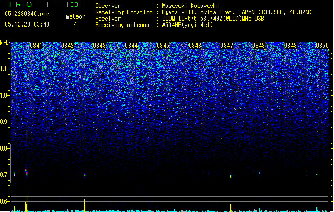Click the Observer label
Viewport: 334px width, 212px height.
[x=108, y=6]
